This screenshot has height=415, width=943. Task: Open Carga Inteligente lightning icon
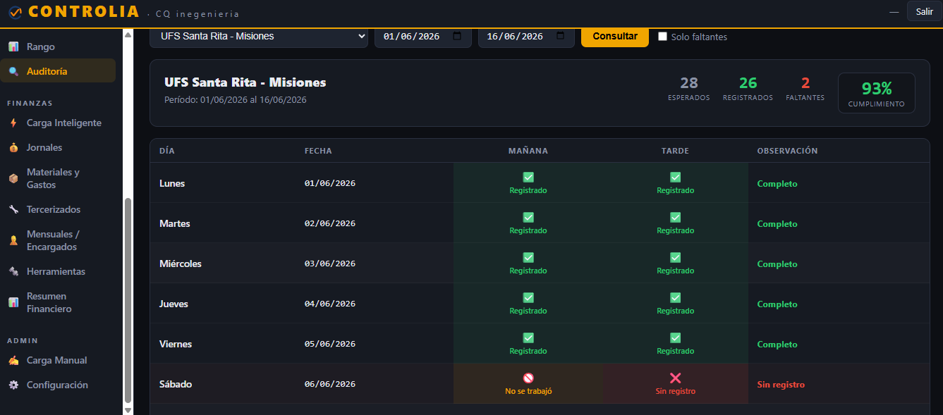(x=13, y=123)
